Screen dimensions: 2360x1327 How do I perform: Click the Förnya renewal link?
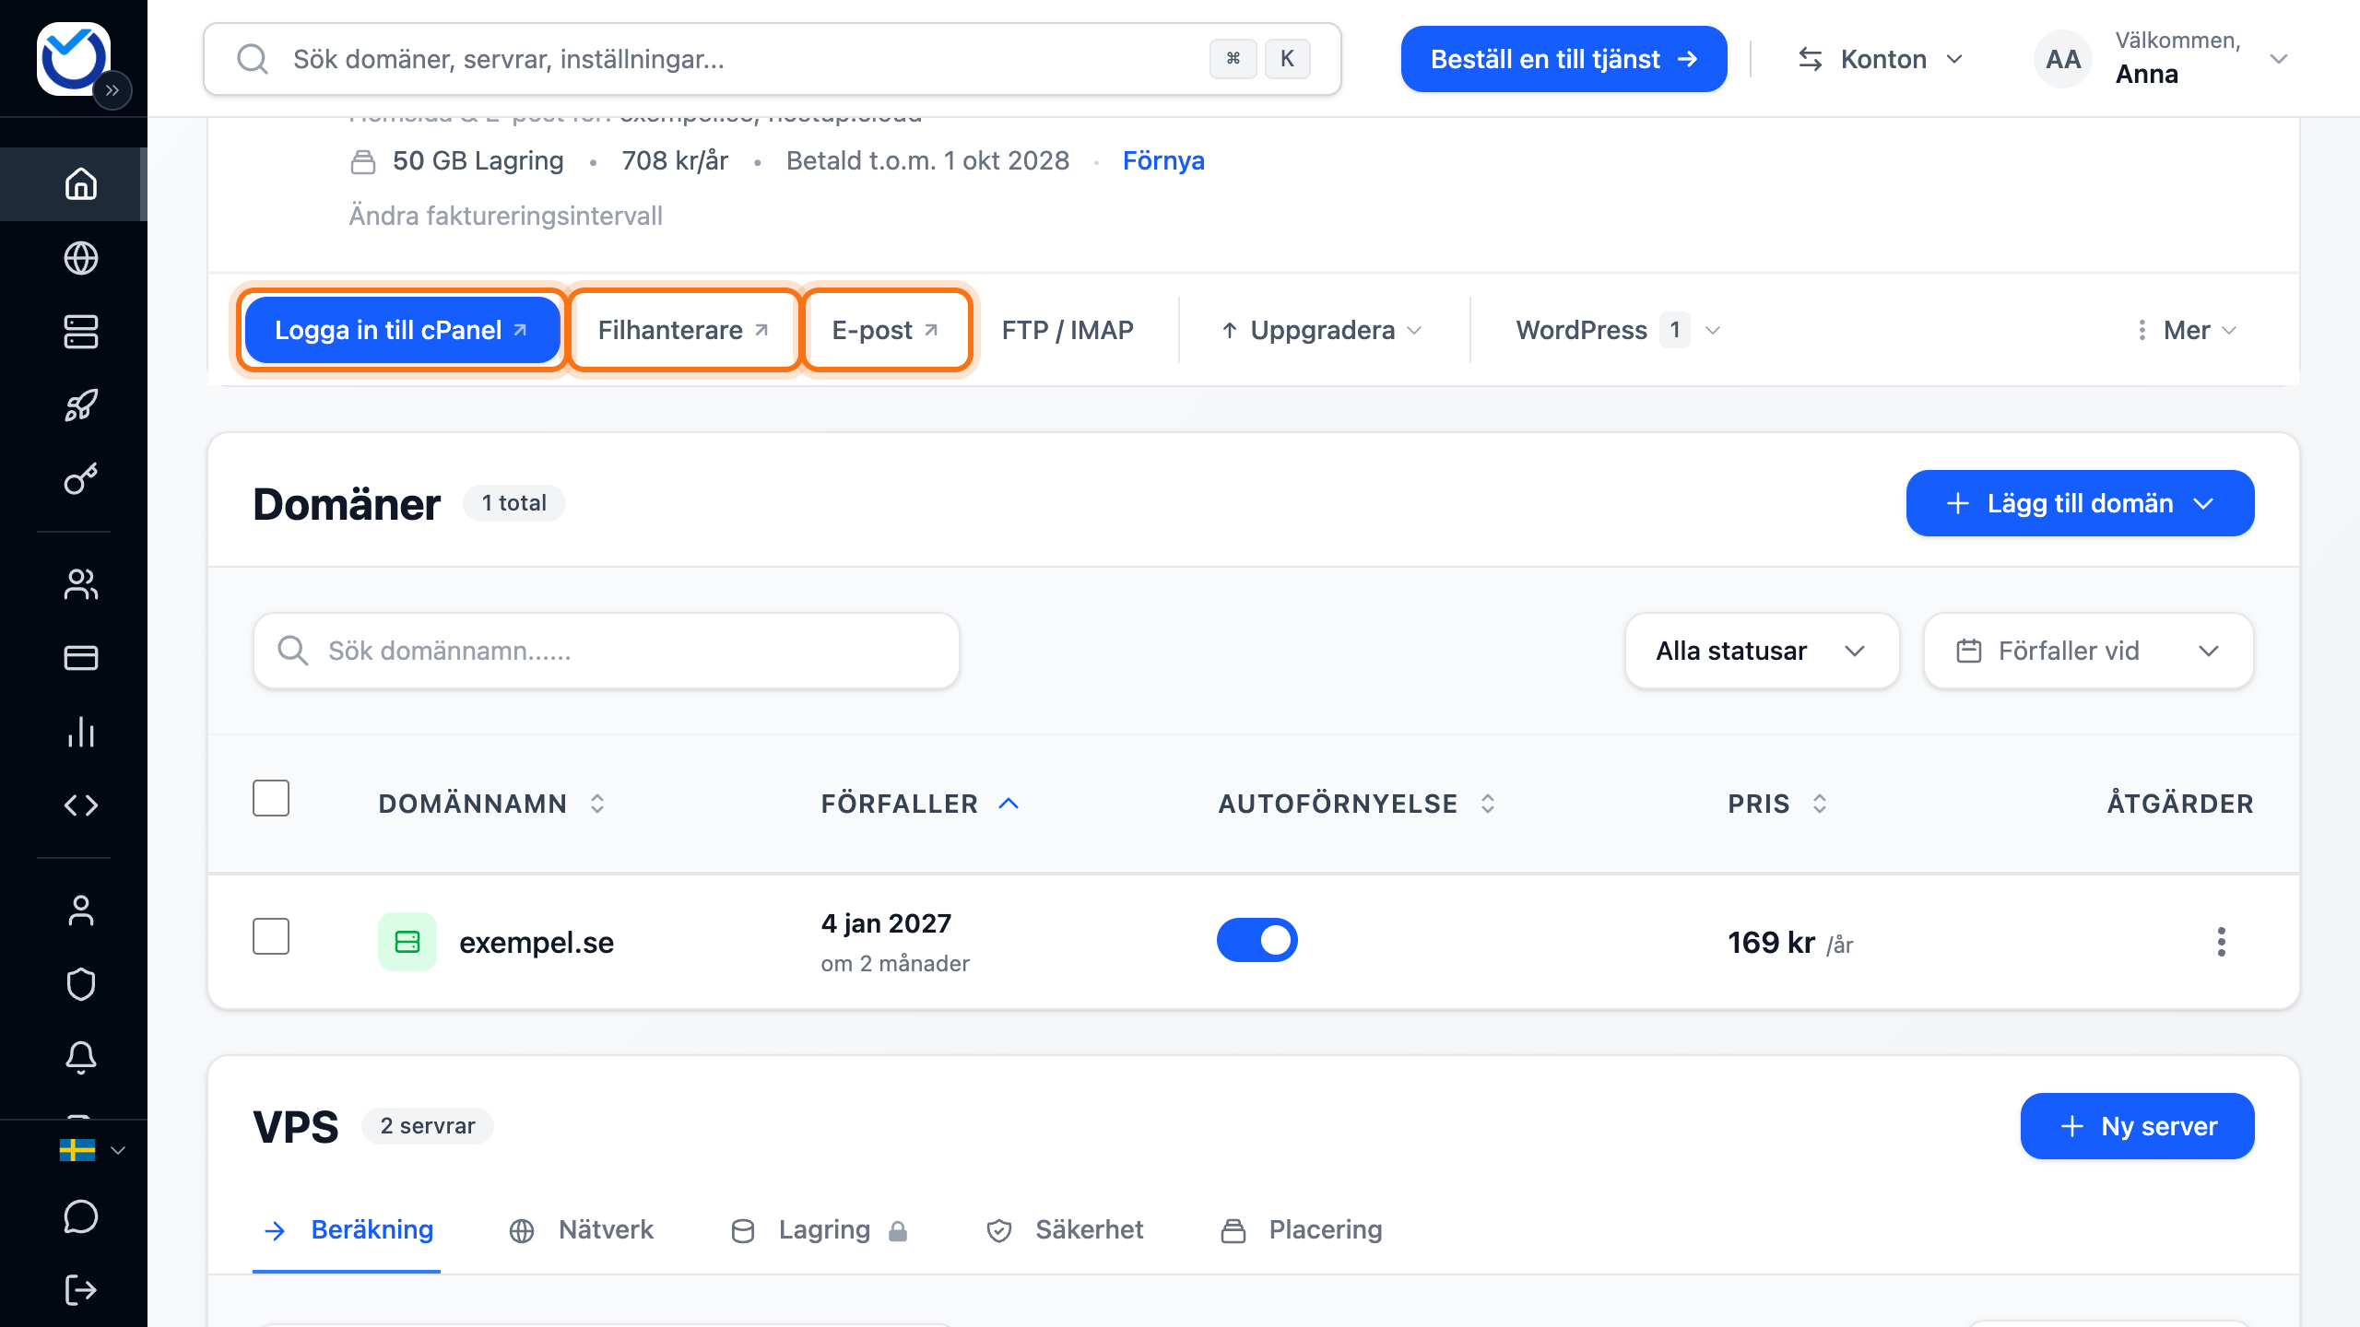pos(1163,160)
